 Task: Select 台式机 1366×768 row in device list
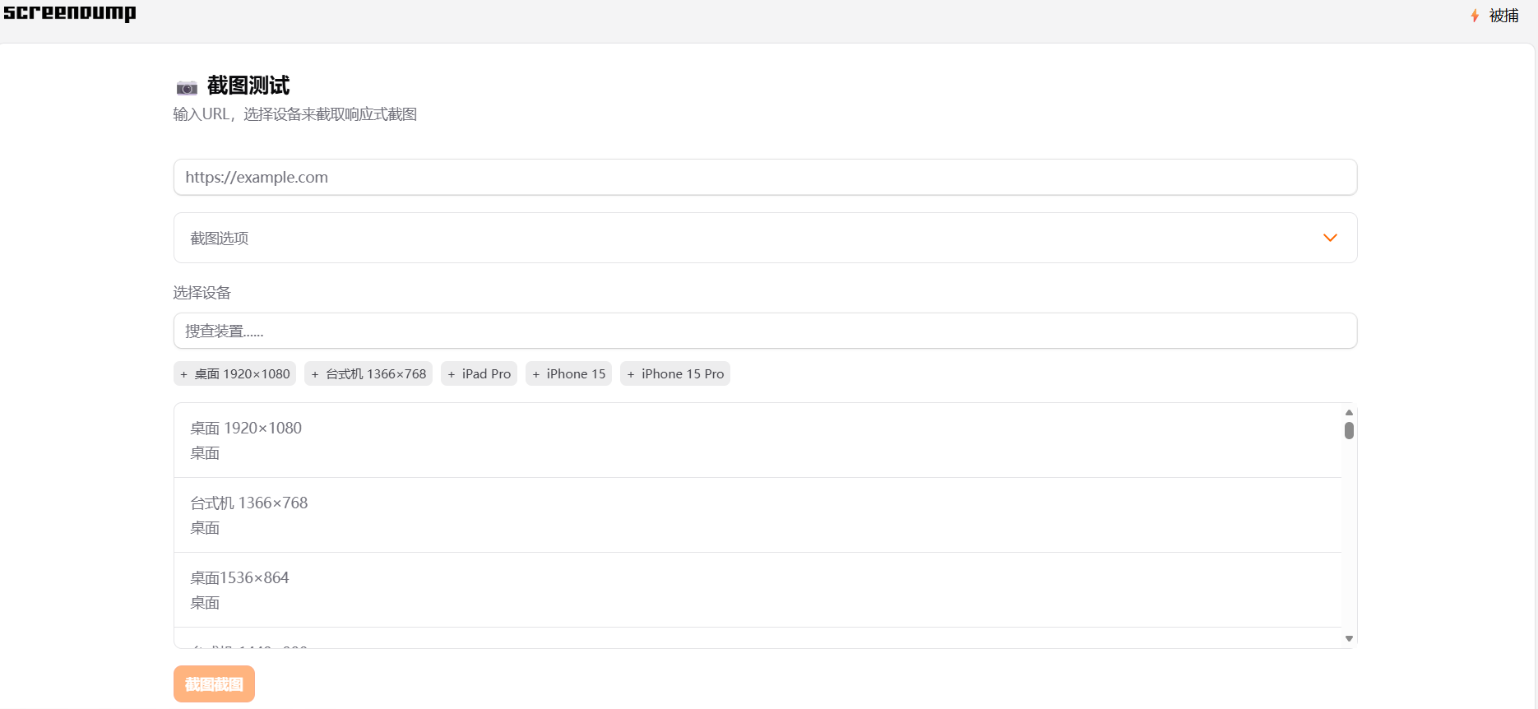click(757, 515)
